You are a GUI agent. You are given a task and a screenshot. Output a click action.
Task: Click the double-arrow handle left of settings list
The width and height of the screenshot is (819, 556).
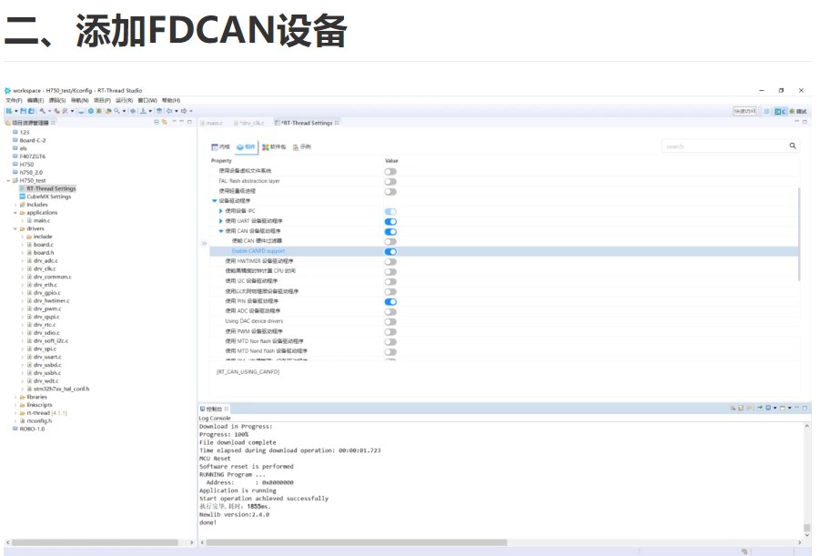tap(204, 243)
